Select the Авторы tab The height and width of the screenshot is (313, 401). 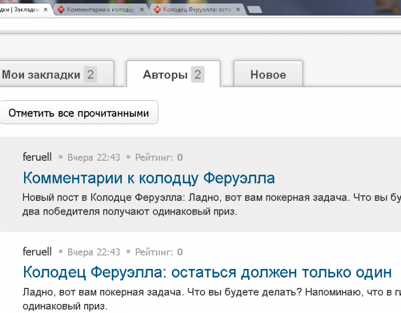pos(174,74)
